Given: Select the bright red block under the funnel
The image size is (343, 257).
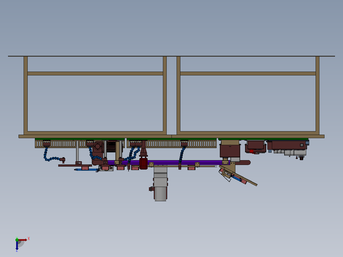Looking at the screenshot, I should click(143, 163).
